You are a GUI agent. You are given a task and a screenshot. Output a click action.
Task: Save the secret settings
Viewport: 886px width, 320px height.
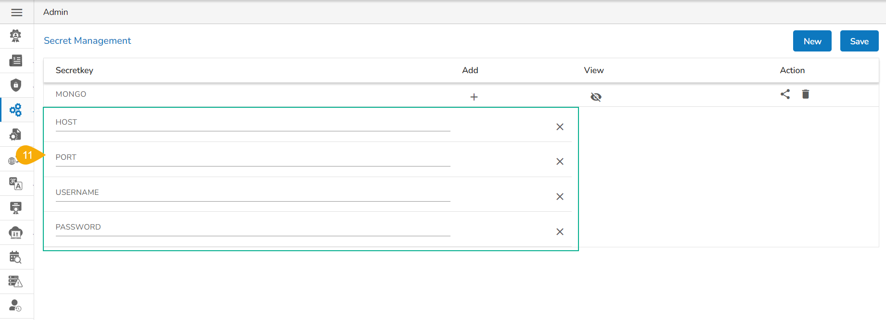(x=859, y=41)
